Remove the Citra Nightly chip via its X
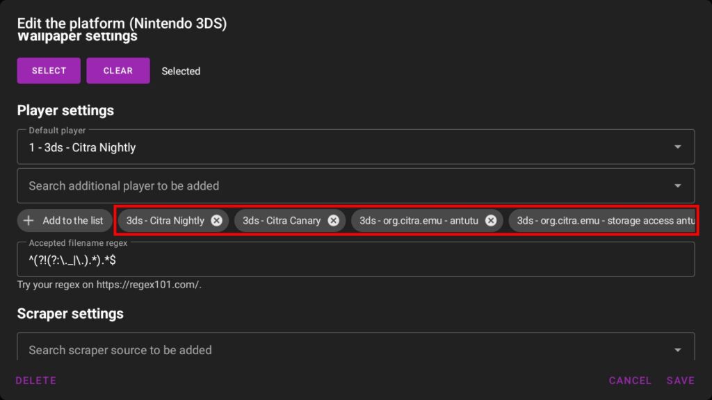 tap(216, 221)
